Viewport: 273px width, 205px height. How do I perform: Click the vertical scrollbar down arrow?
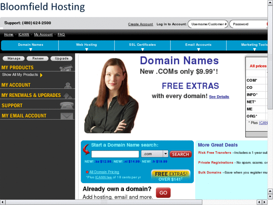point(270,197)
